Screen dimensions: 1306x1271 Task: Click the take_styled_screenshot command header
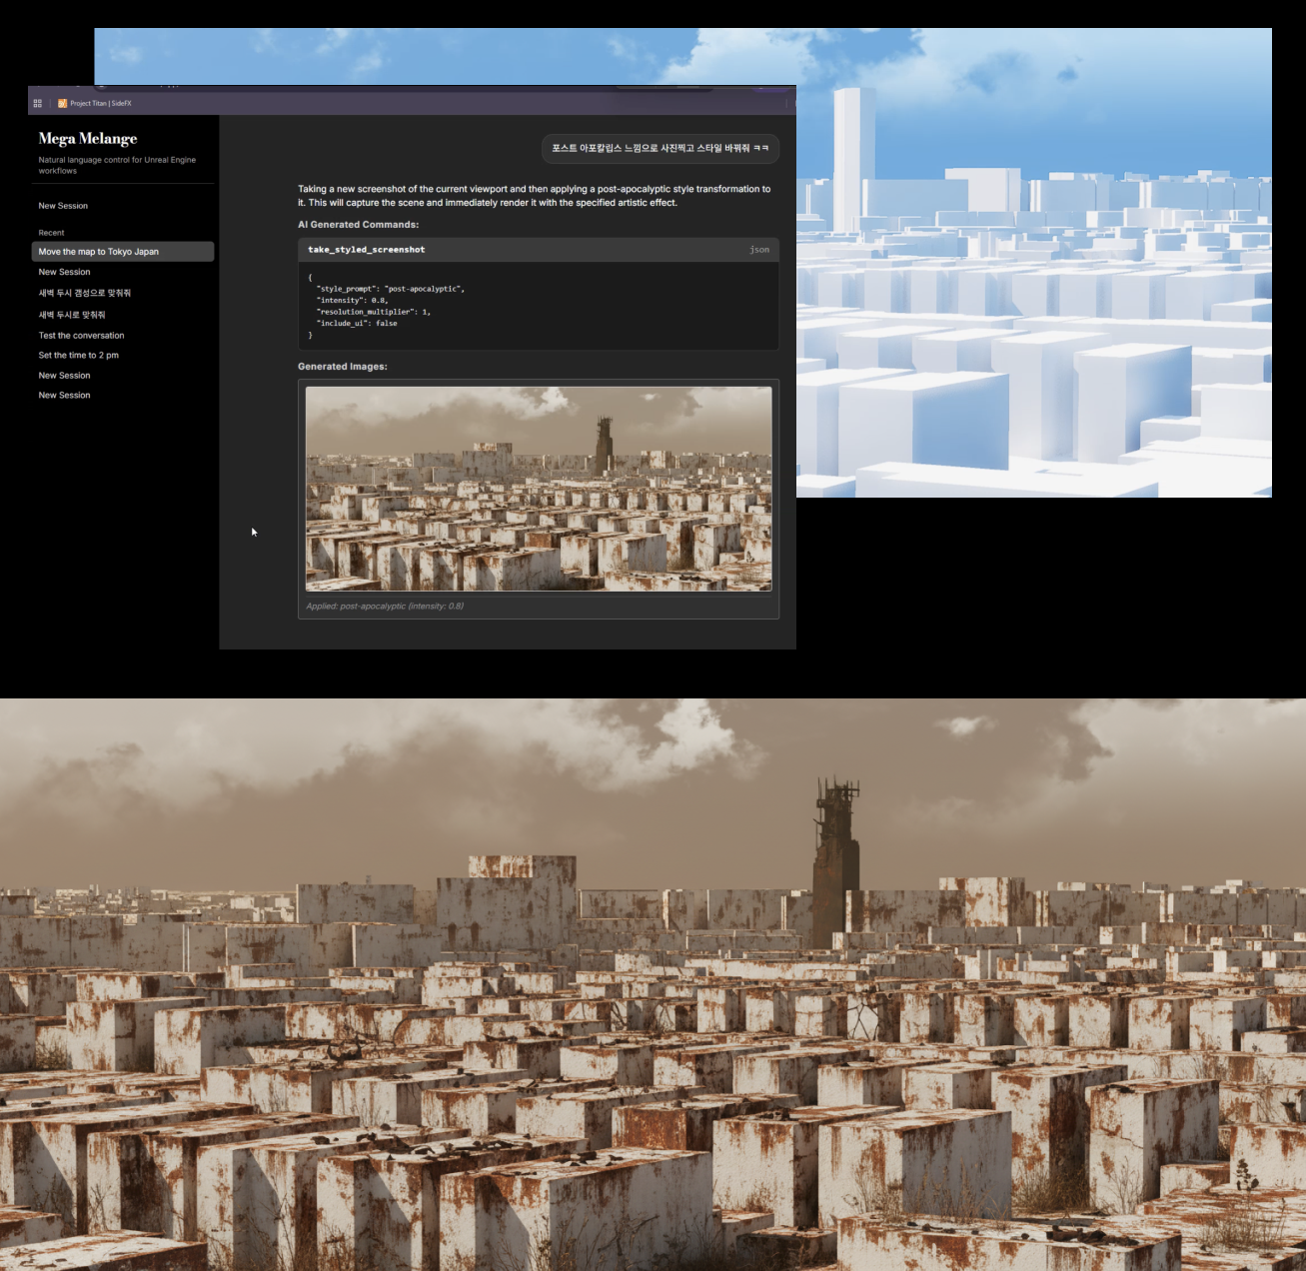[368, 249]
